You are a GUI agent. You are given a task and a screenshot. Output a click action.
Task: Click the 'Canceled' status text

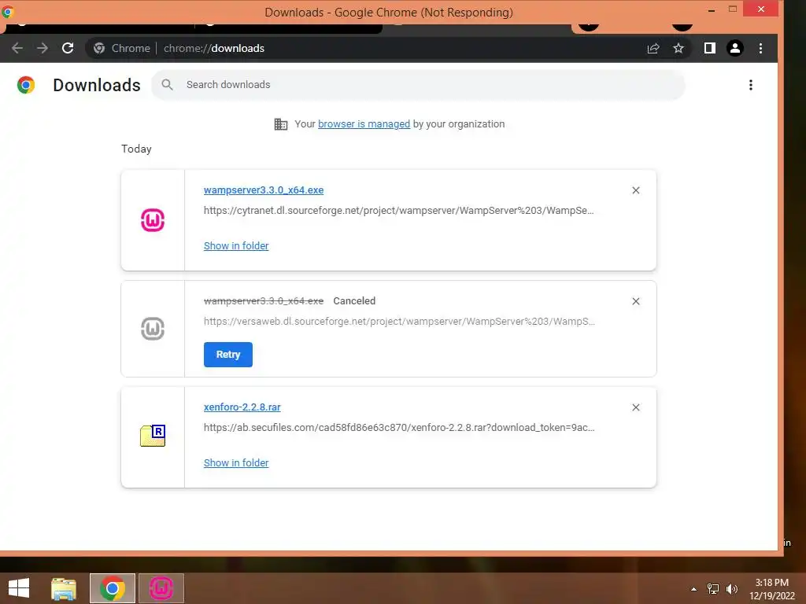pos(354,301)
